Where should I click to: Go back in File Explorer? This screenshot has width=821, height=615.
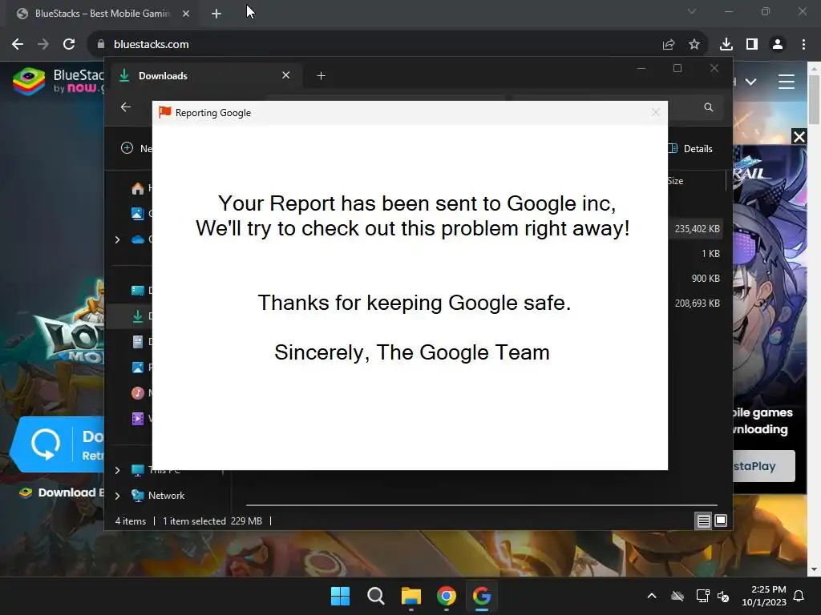coord(126,107)
